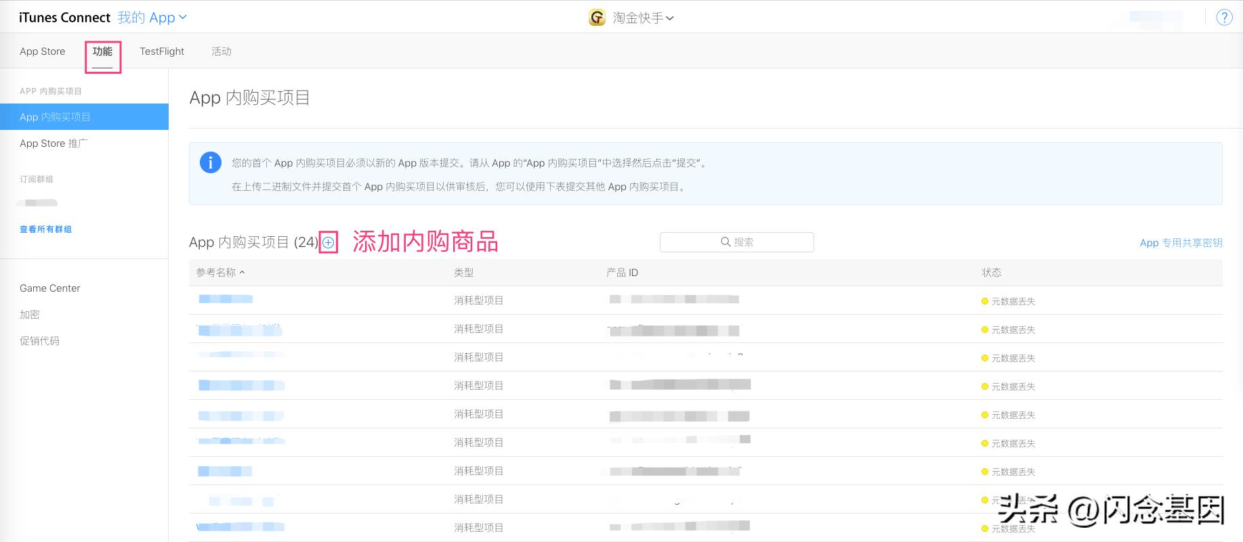
Task: Open 加密 in sidebar
Action: pyautogui.click(x=30, y=315)
